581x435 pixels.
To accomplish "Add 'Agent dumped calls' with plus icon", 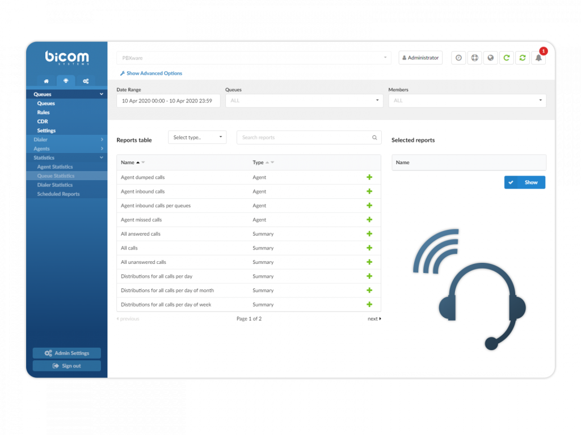I will [369, 177].
